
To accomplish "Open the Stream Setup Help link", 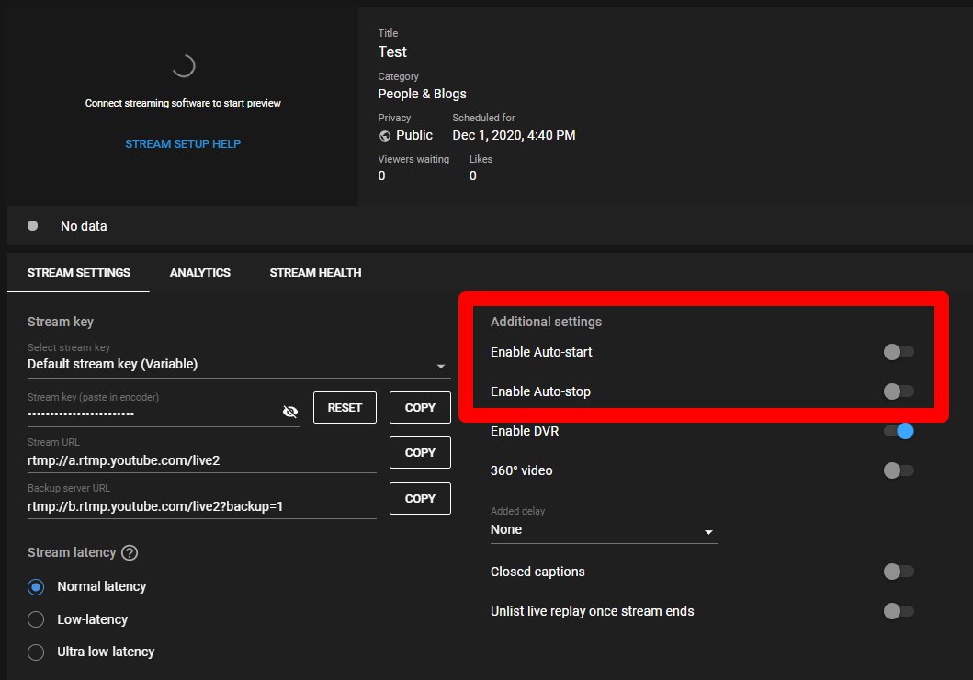I will click(x=183, y=144).
